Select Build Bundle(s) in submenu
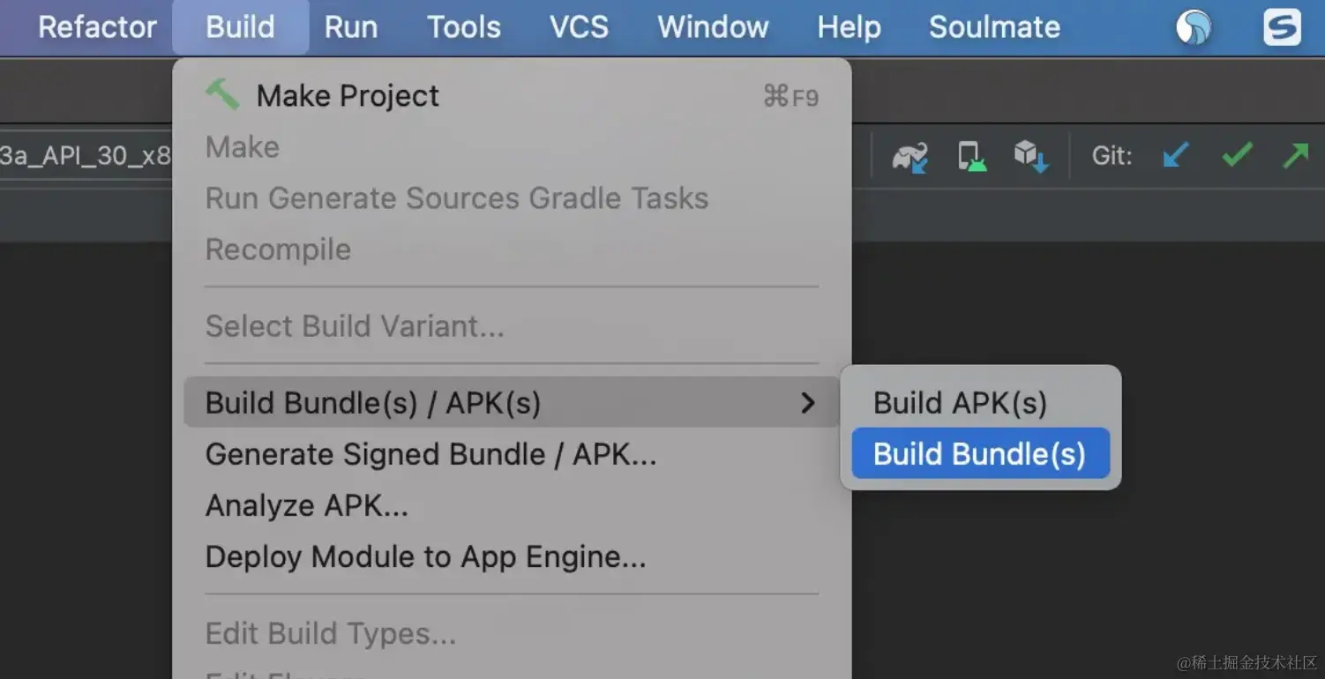Image resolution: width=1325 pixels, height=679 pixels. pos(980,453)
